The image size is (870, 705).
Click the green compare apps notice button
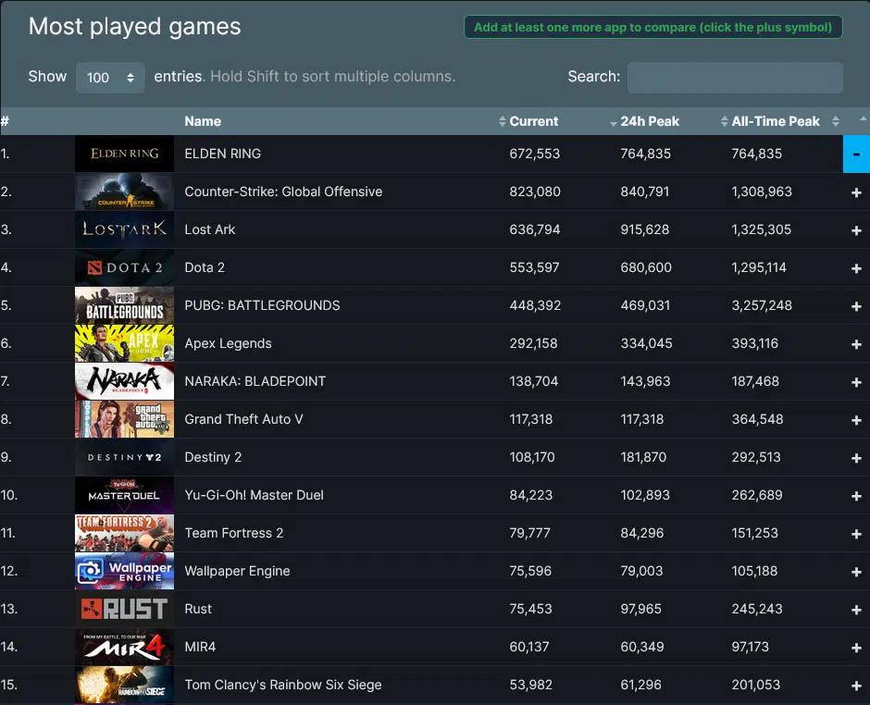tap(652, 27)
